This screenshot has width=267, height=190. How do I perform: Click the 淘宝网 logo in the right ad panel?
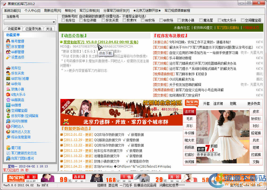click(x=191, y=103)
